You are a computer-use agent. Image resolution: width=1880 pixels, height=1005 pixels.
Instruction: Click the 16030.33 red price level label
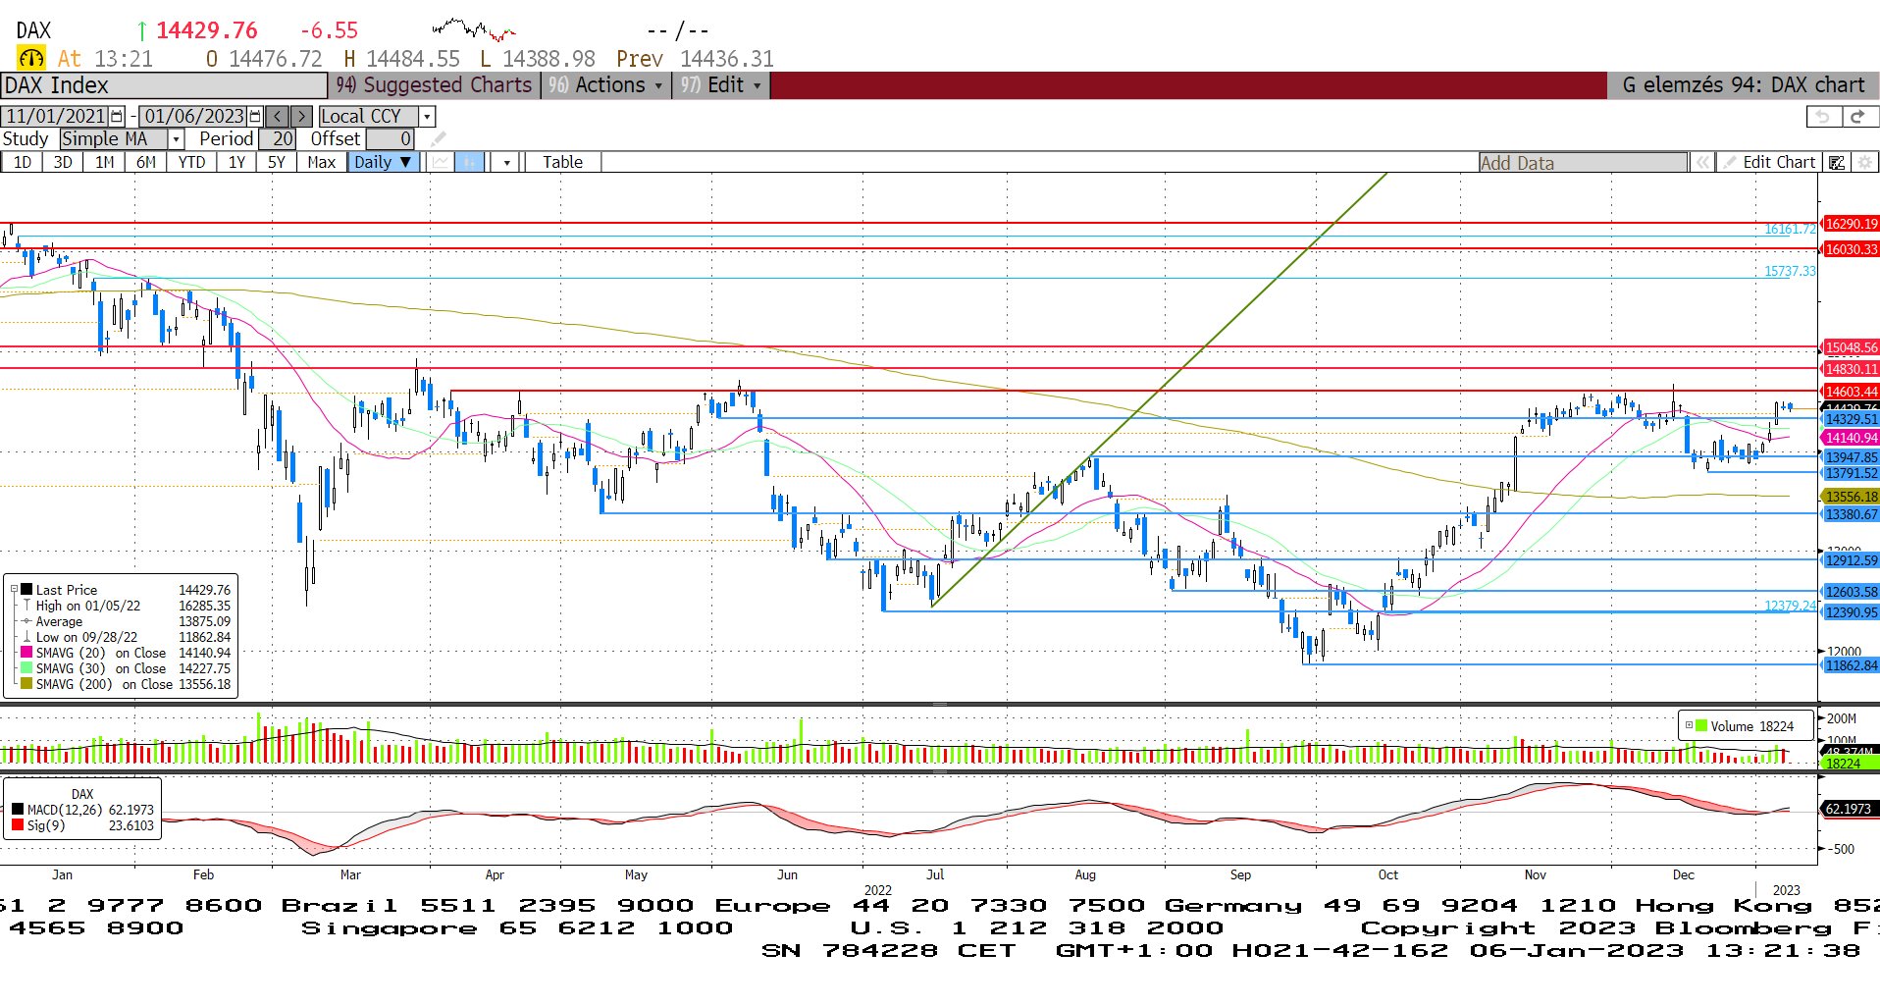click(x=1851, y=249)
